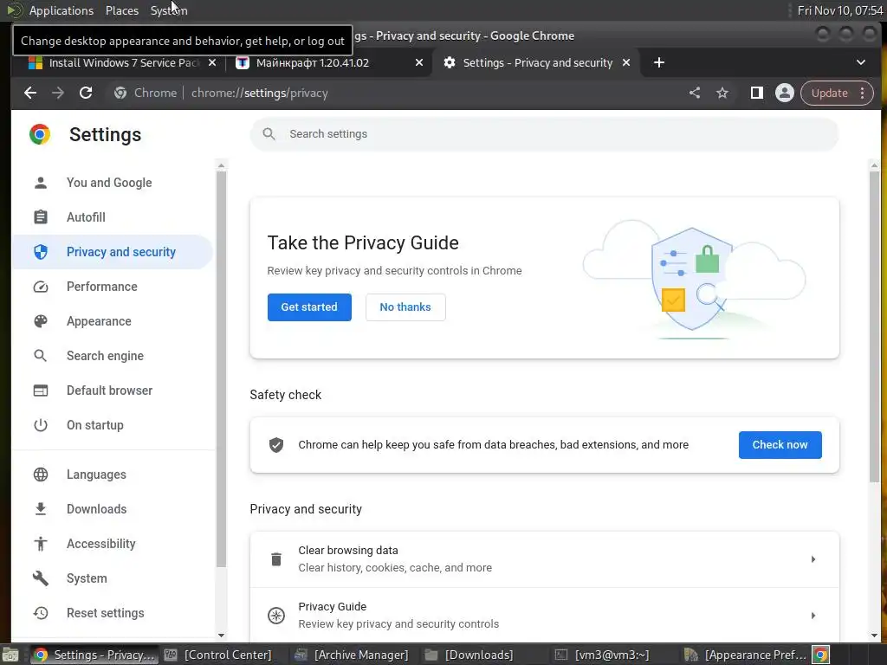Viewport: 887px width, 665px height.
Task: Click the power icon beside On startup
Action: (41, 425)
